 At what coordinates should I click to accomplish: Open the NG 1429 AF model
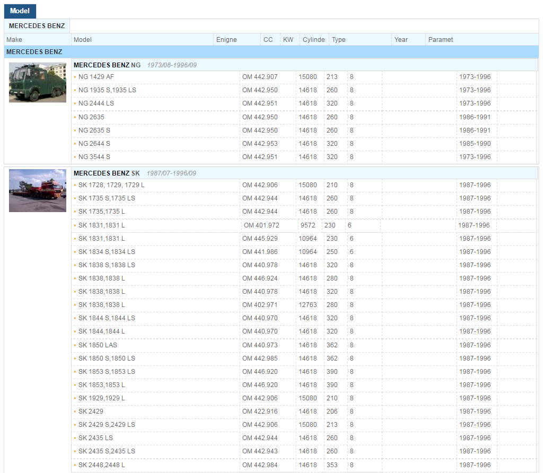tap(96, 77)
